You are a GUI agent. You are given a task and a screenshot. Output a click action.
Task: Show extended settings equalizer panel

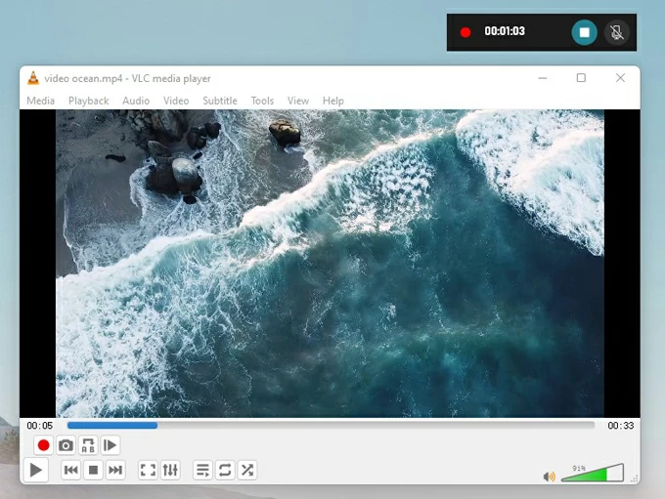point(170,471)
